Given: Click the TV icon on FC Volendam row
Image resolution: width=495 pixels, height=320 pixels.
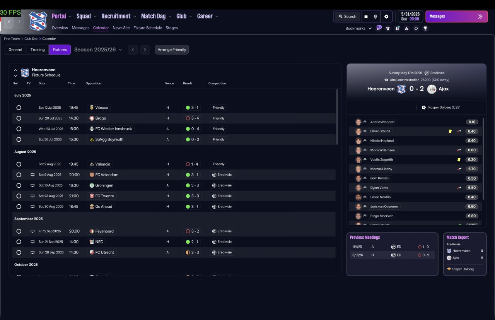Looking at the screenshot, I should point(32,175).
